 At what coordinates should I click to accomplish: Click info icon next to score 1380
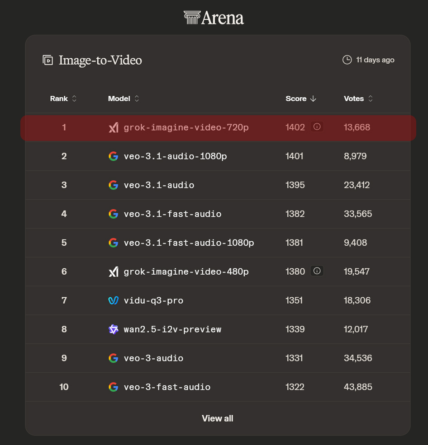[x=317, y=271]
